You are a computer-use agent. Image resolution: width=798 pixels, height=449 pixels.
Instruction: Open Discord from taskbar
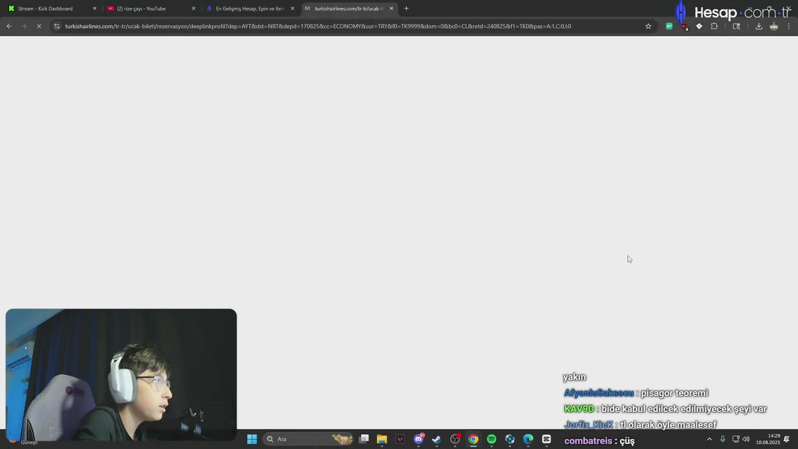pos(419,439)
